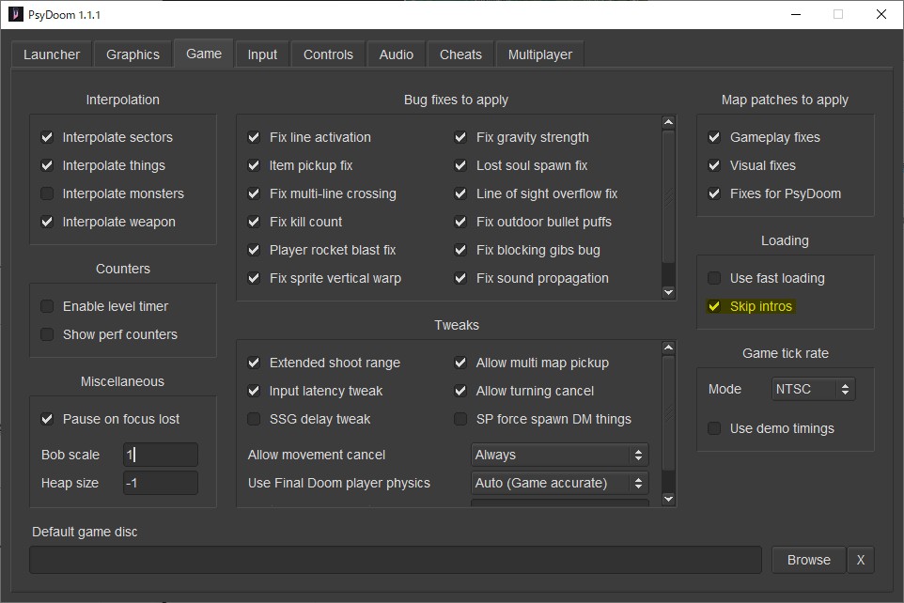Screen dimensions: 904x603
Task: Open the Multiplayer tab
Action: pos(539,54)
